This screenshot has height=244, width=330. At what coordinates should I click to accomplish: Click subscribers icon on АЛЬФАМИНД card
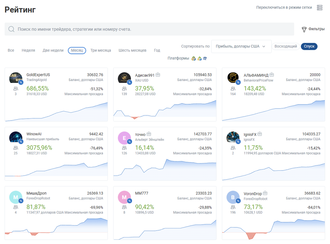(x=233, y=89)
